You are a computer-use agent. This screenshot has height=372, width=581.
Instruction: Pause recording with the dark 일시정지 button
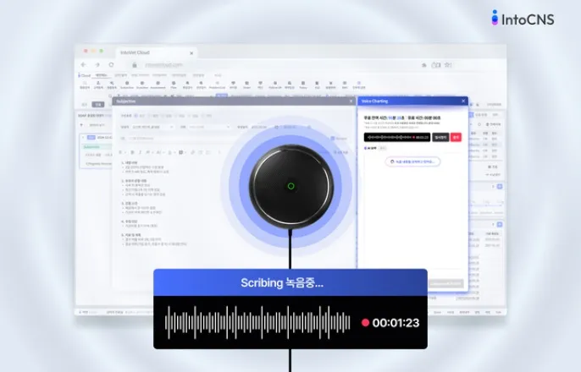[440, 137]
